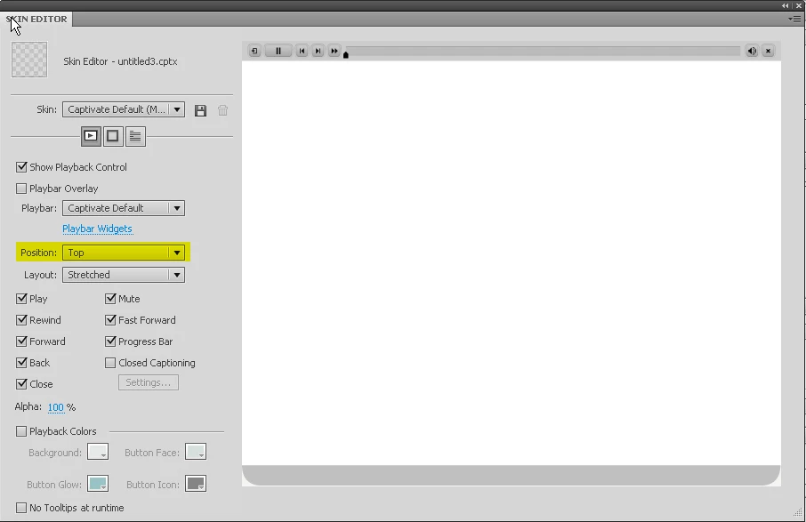Open the Playbar Widgets link

pyautogui.click(x=97, y=229)
